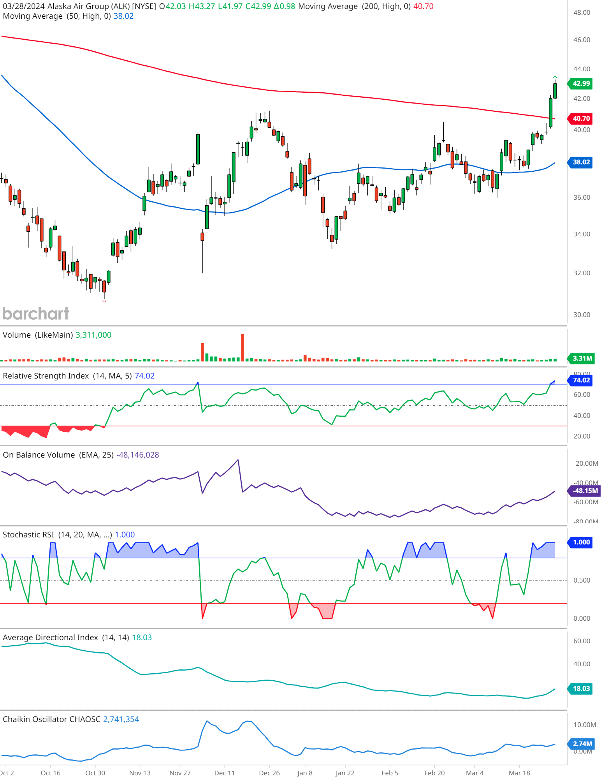Click the 48.00 price axis label

coord(582,12)
